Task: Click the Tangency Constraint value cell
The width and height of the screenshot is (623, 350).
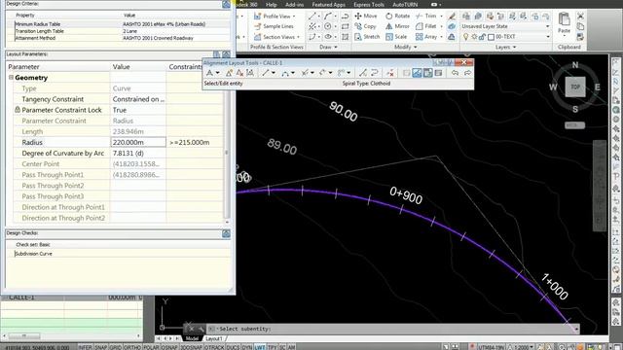Action: point(138,99)
